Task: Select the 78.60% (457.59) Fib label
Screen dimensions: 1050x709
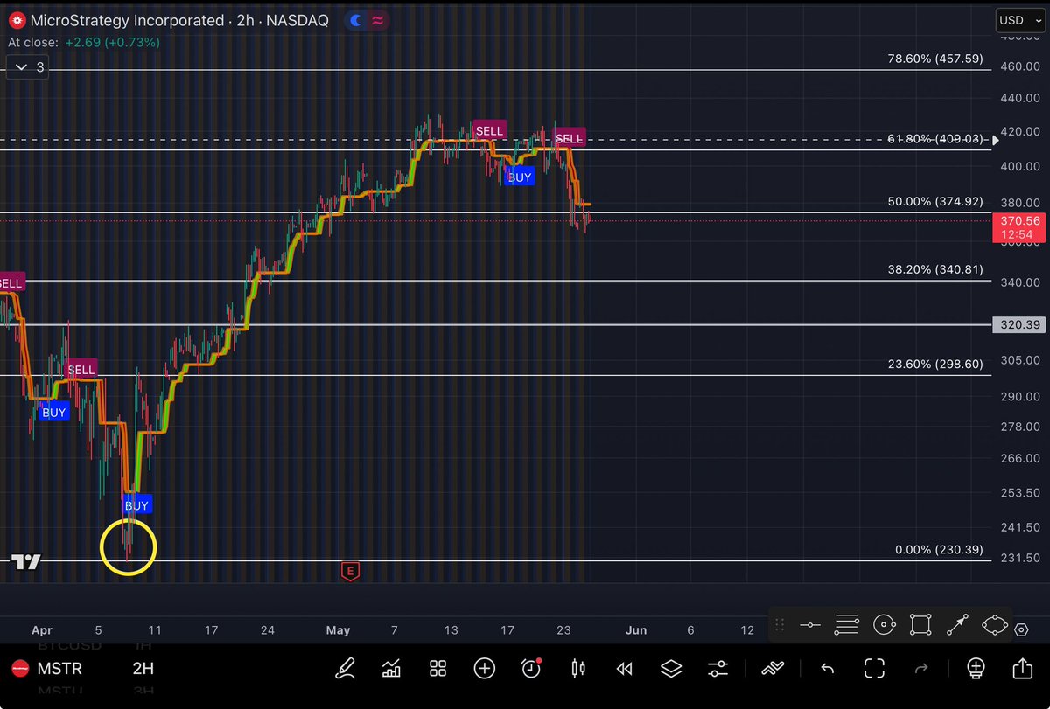Action: click(x=934, y=59)
